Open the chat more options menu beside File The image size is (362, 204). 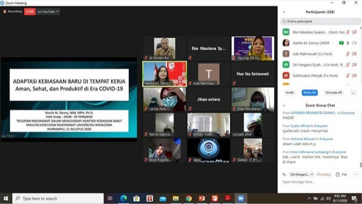pyautogui.click(x=354, y=174)
